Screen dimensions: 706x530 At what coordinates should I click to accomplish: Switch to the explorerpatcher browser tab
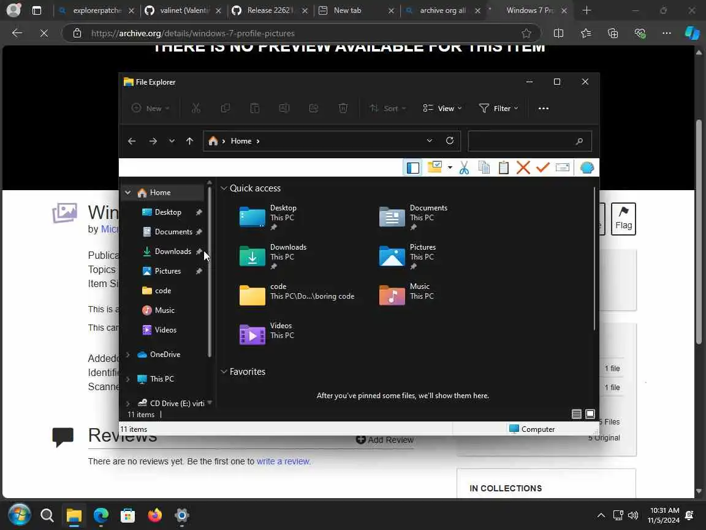(97, 10)
